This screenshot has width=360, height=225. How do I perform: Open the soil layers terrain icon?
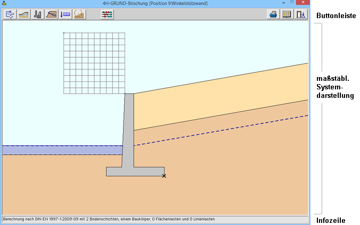tap(23, 14)
